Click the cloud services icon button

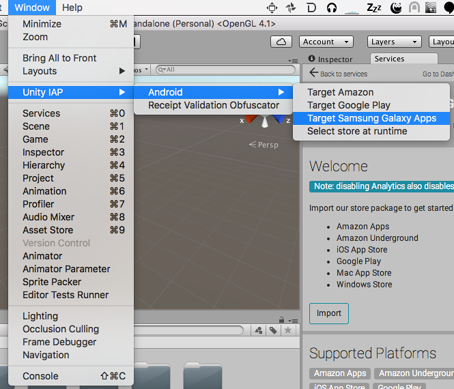pos(281,42)
